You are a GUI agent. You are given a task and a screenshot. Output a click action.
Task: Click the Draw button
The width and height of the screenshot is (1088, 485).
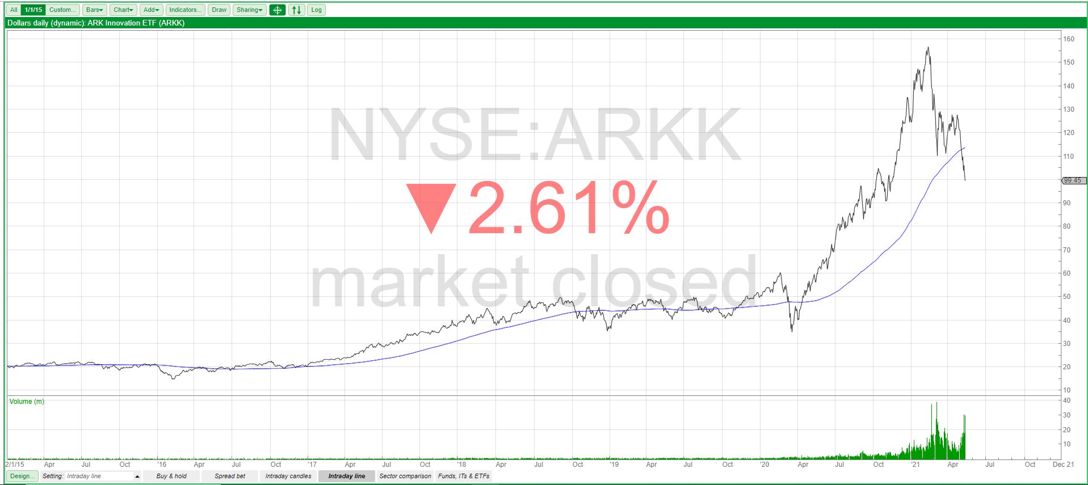pos(219,10)
